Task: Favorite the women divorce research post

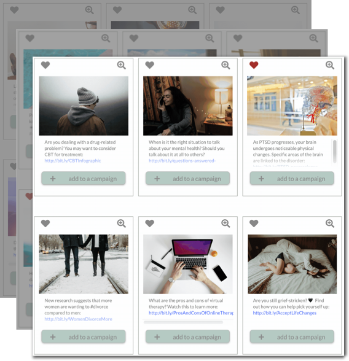Action: (x=45, y=223)
